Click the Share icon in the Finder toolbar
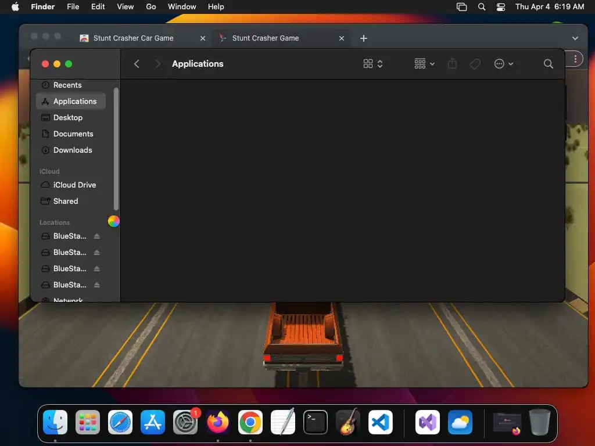 click(x=452, y=64)
